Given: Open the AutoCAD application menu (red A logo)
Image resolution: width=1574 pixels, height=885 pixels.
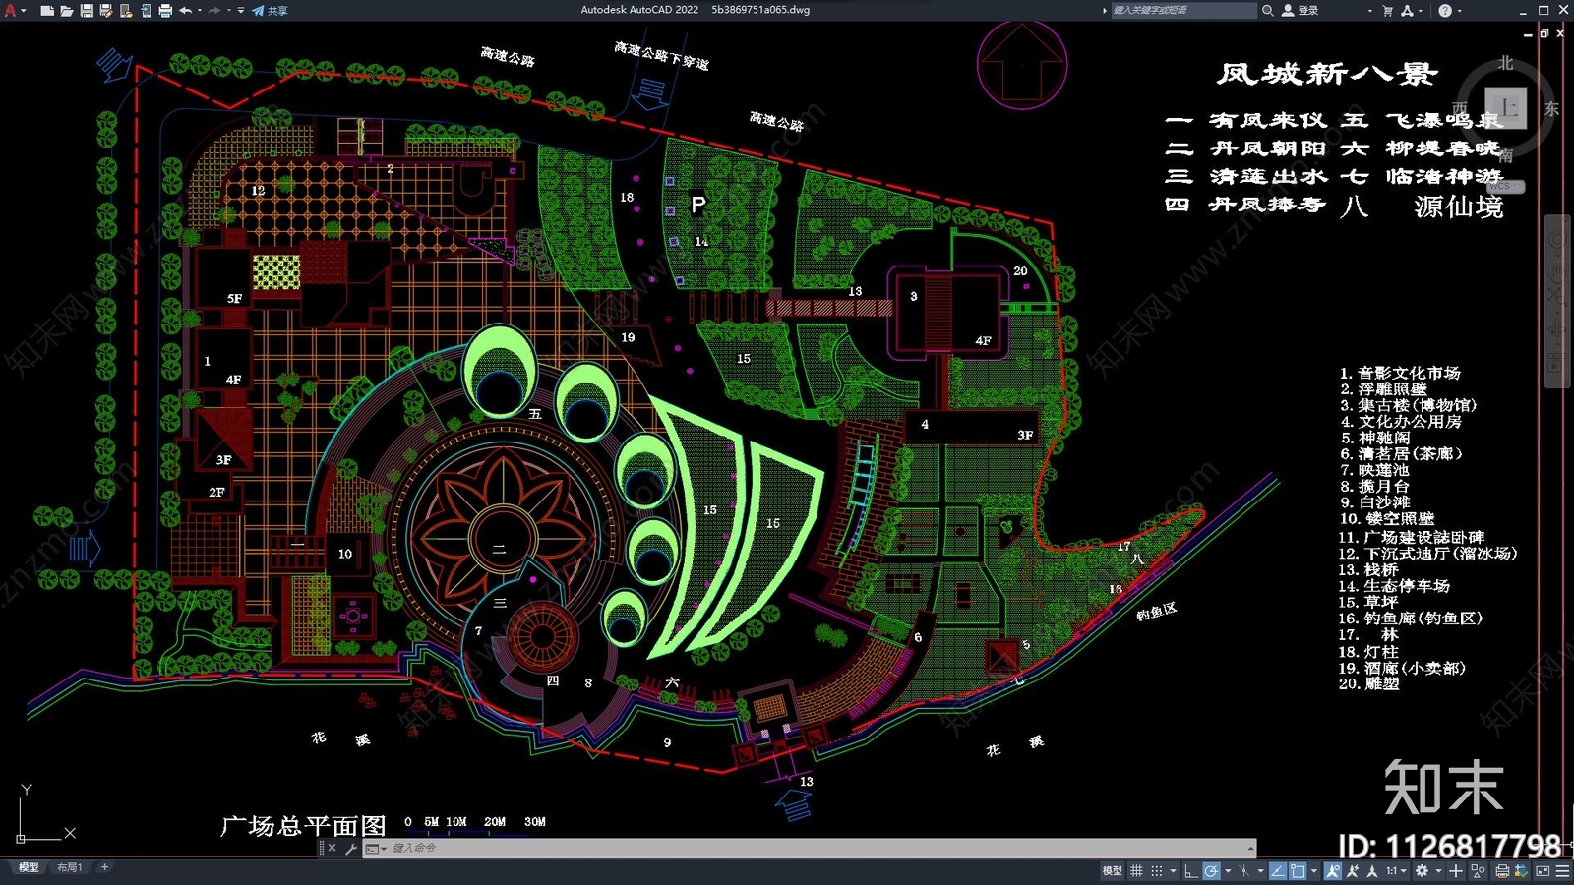Looking at the screenshot, I should (x=10, y=11).
